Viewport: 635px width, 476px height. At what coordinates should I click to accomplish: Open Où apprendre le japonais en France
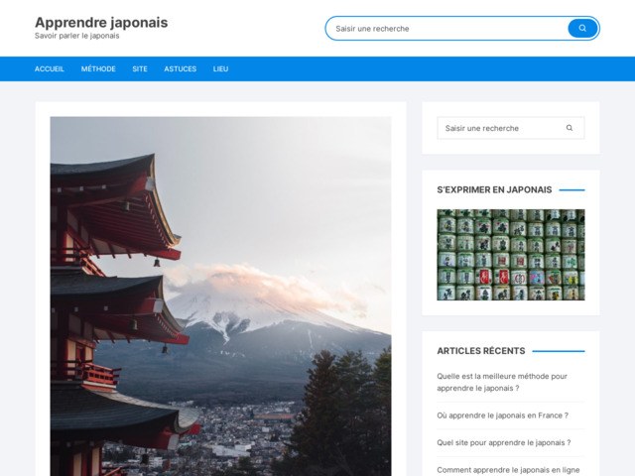click(502, 416)
